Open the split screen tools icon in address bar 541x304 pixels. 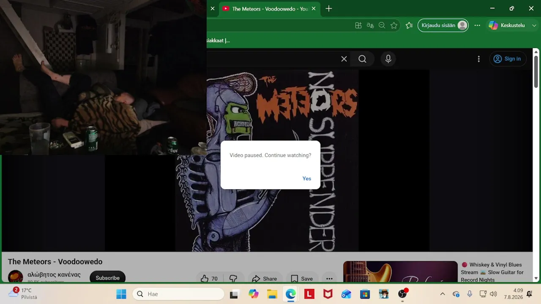(358, 25)
